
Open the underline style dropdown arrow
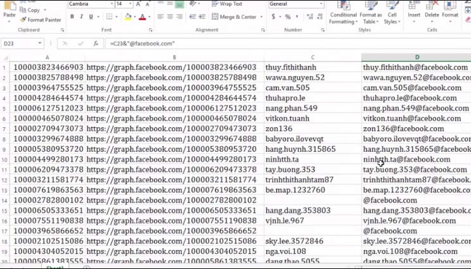[x=98, y=17]
